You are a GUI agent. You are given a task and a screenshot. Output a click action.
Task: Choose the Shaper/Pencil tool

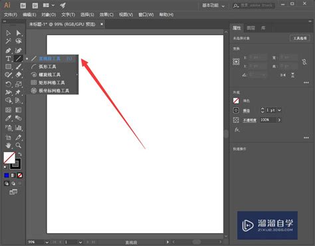(x=8, y=74)
